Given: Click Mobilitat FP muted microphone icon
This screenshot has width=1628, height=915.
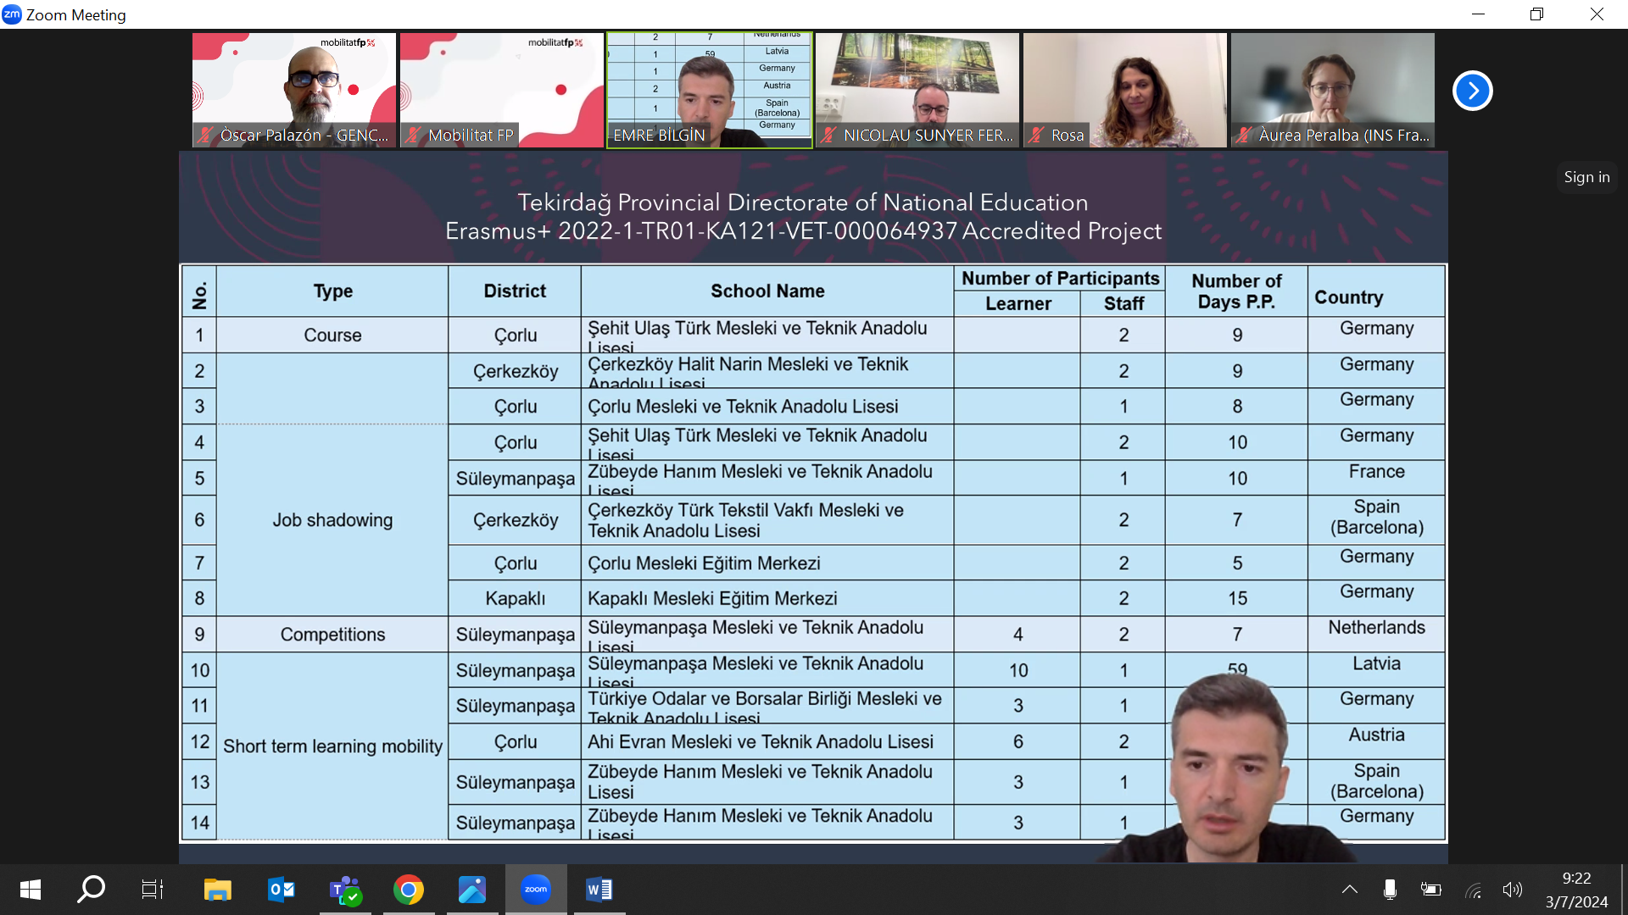Looking at the screenshot, I should [413, 135].
